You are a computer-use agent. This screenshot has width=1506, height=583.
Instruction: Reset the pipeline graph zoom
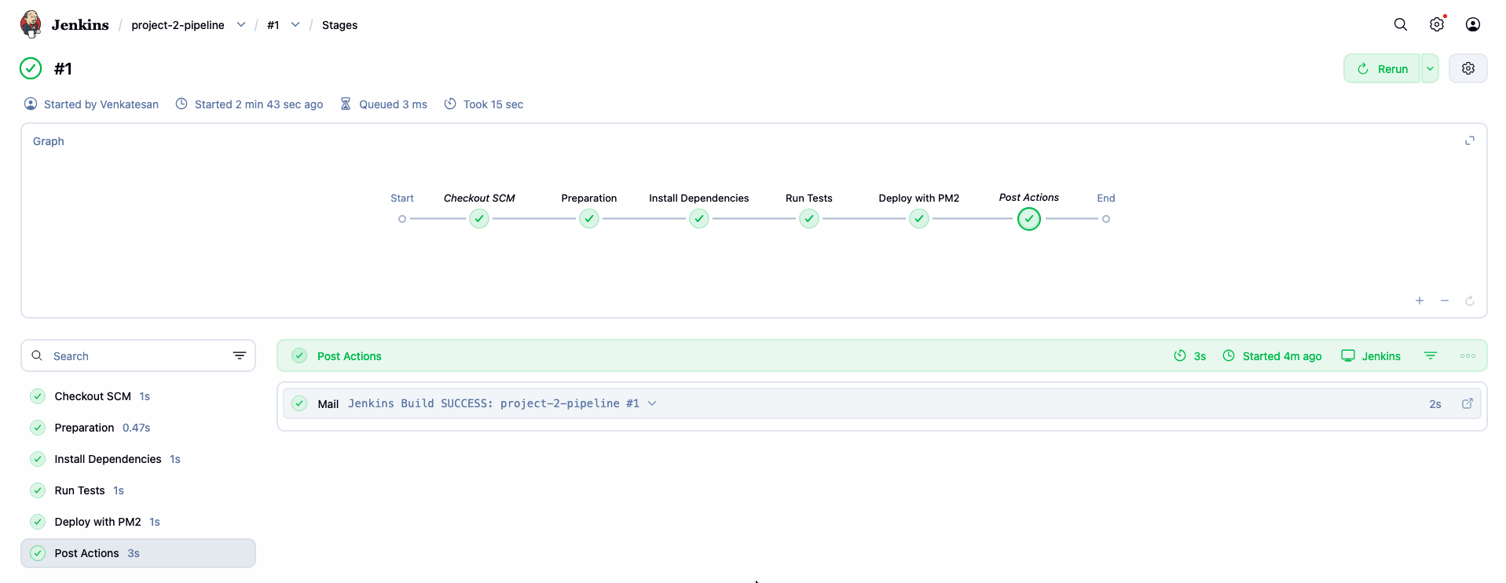coord(1470,301)
